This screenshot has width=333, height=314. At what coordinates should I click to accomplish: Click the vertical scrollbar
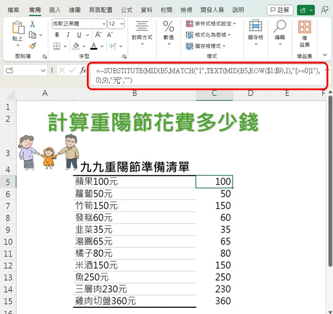click(x=330, y=181)
